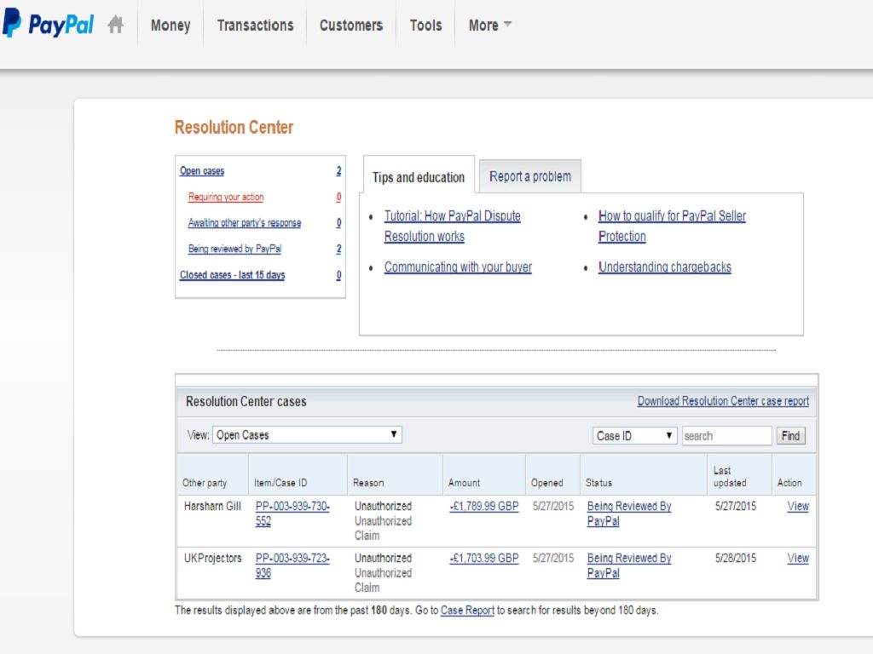
Task: Open Understanding chargebacks article
Action: click(x=665, y=267)
